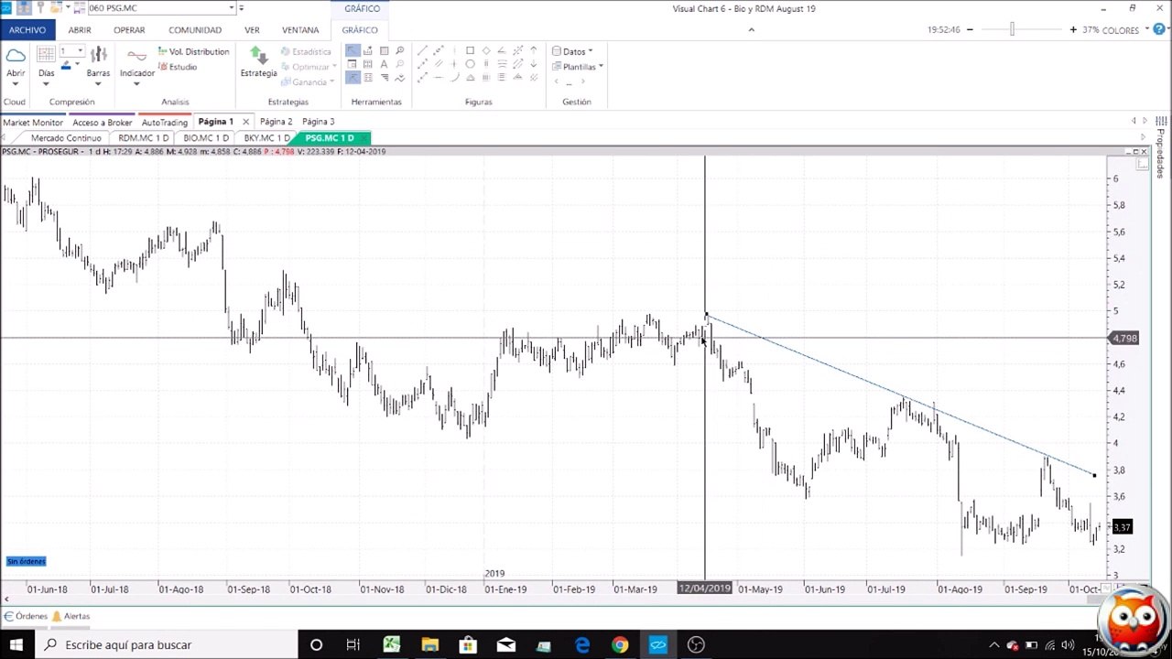Click the Windows Start button
This screenshot has width=1172, height=659.
click(16, 644)
